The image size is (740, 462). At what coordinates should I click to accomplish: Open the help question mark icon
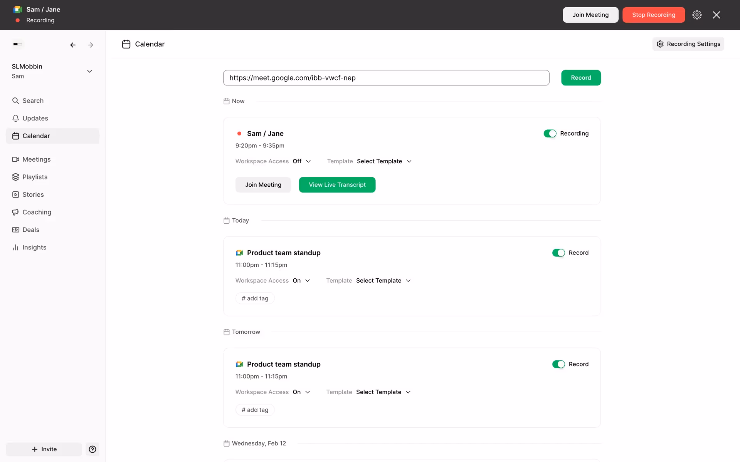coord(92,449)
